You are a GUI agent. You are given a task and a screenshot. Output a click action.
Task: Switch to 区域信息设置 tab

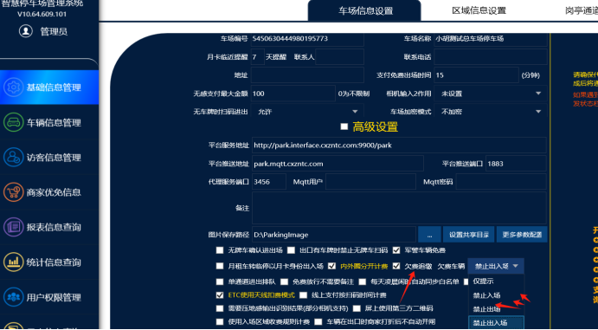pos(479,10)
